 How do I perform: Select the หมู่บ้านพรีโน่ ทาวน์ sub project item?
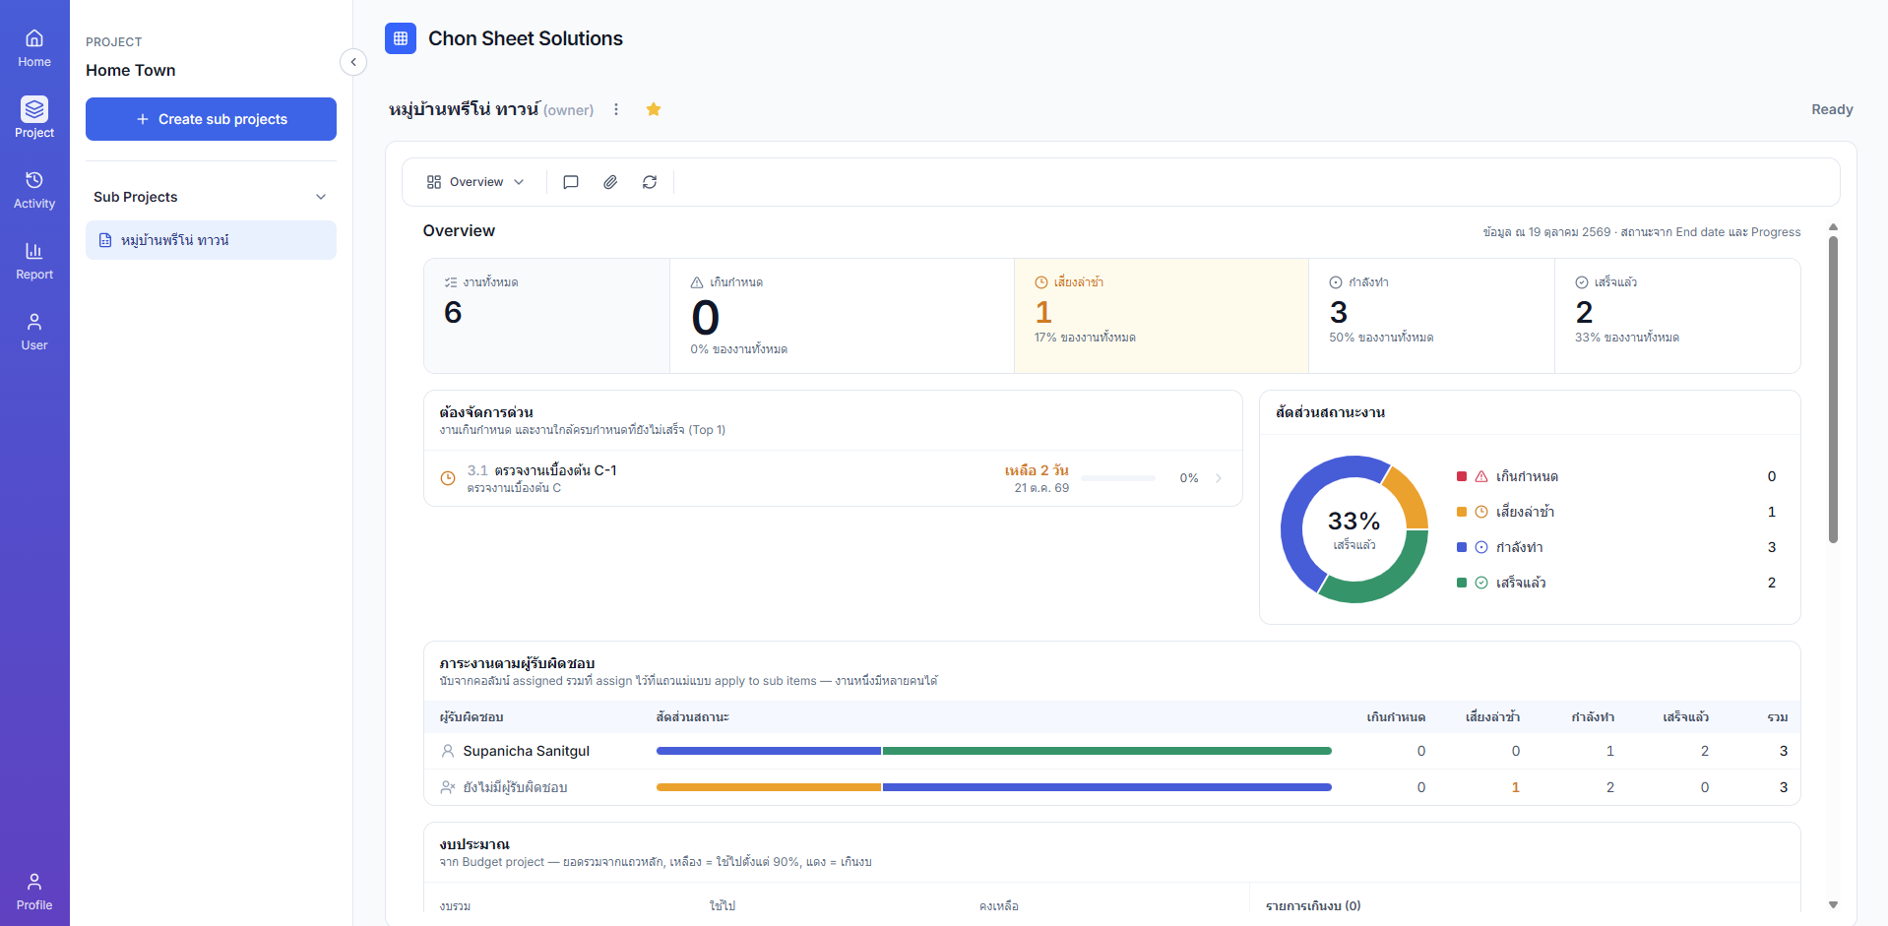point(211,240)
